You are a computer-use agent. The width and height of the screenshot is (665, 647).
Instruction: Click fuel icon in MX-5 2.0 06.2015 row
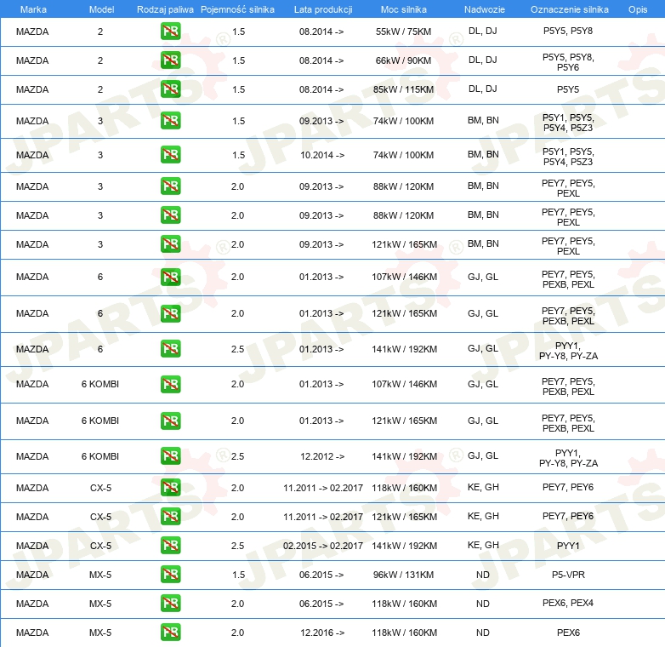point(170,604)
